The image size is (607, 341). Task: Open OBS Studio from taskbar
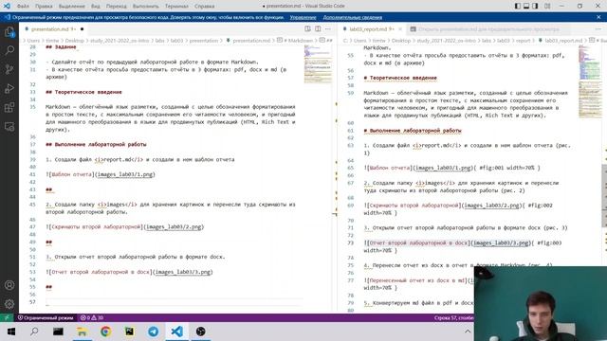coord(200,332)
